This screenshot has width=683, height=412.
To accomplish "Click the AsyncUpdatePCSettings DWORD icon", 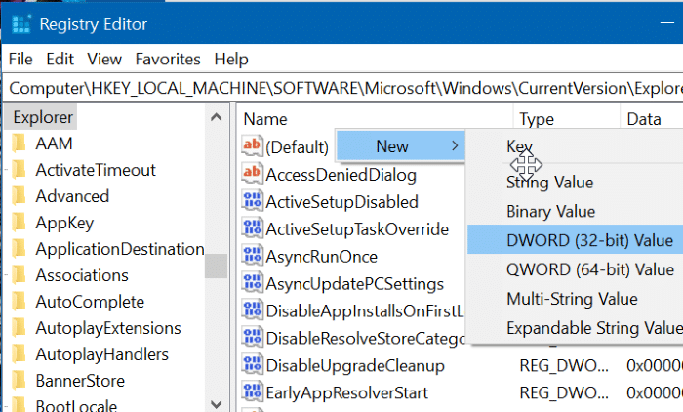I will tap(252, 283).
